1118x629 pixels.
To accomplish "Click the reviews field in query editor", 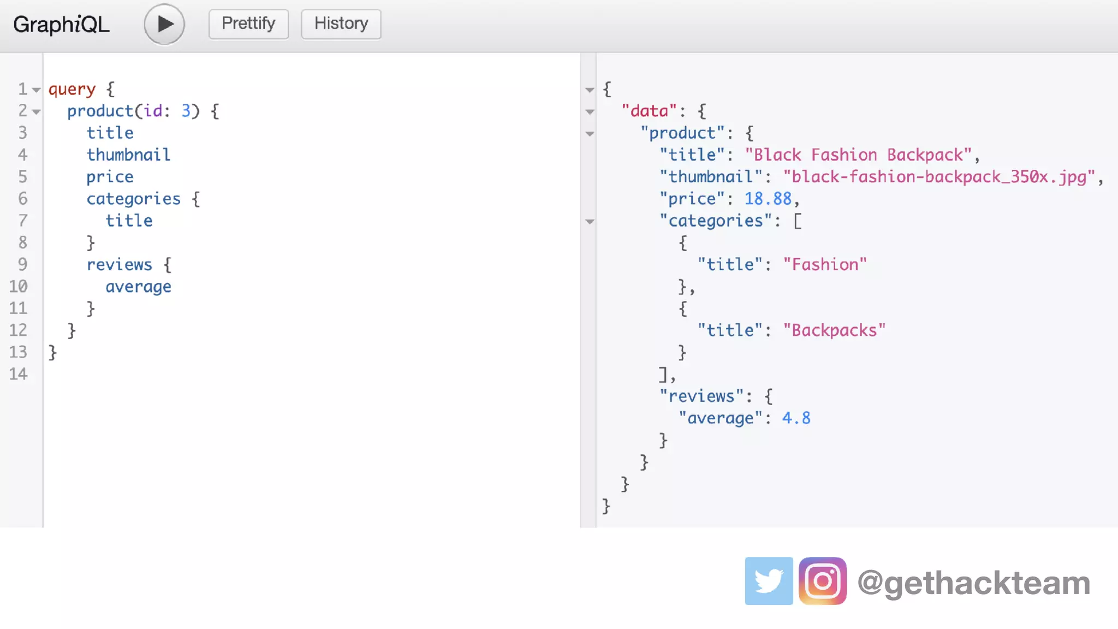I will pos(119,265).
